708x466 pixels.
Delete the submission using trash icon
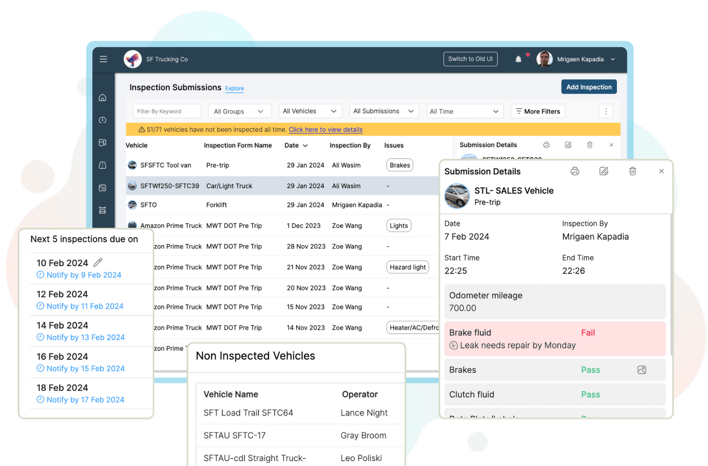(x=633, y=171)
